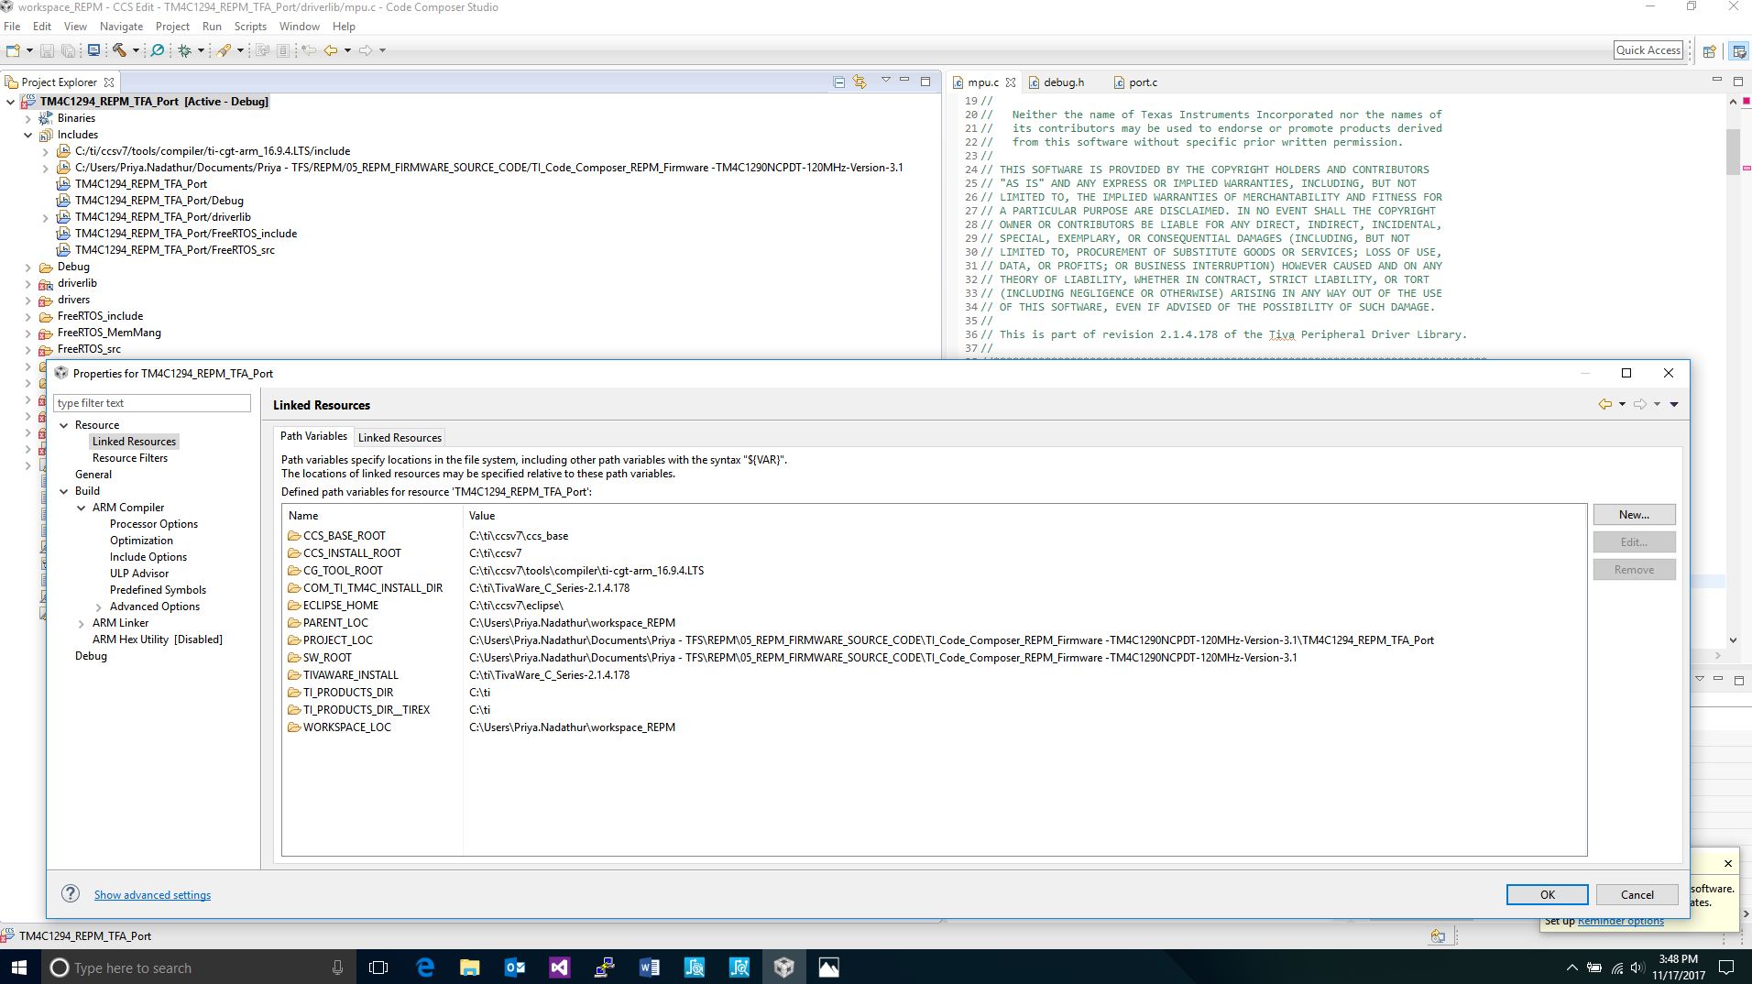The image size is (1752, 984).
Task: Open the Photos app from taskbar
Action: [x=828, y=968]
